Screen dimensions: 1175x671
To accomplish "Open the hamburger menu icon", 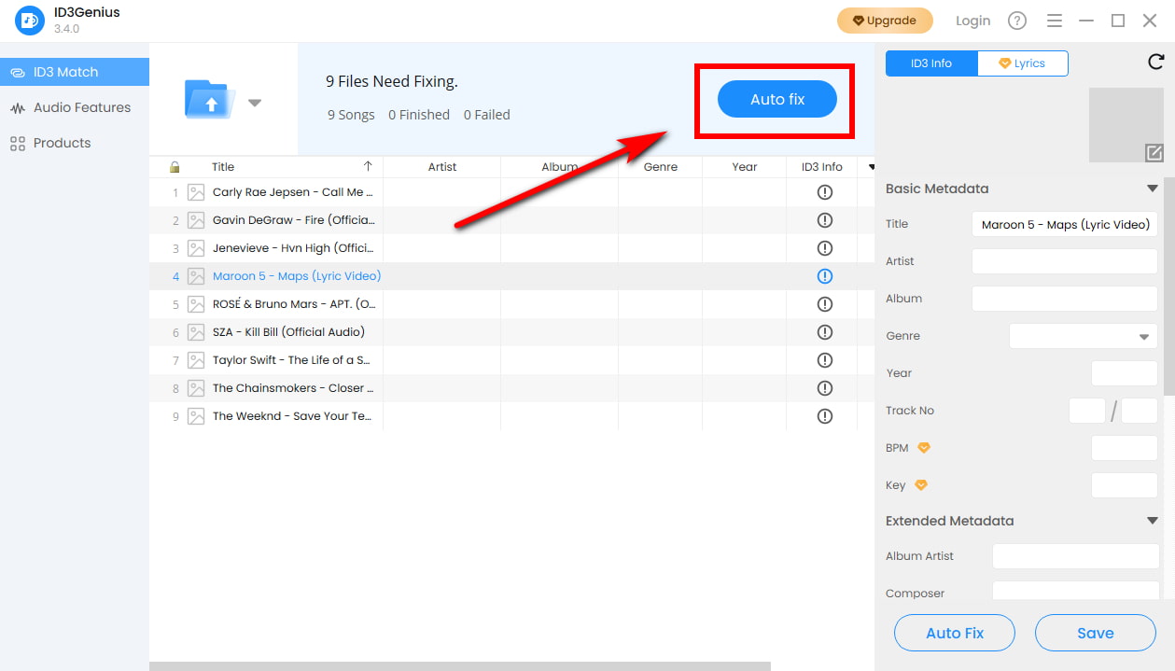I will tap(1055, 21).
